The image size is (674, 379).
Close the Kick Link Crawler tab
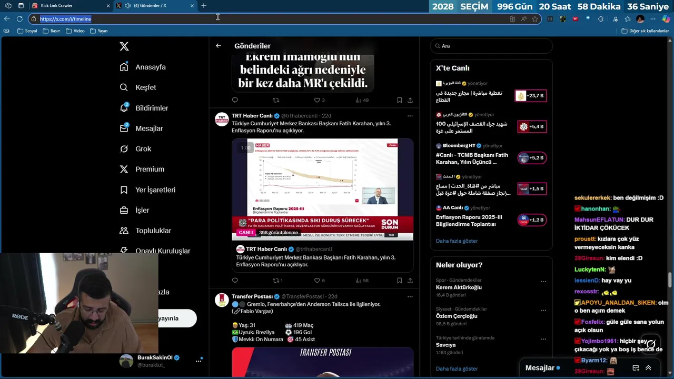tap(108, 6)
